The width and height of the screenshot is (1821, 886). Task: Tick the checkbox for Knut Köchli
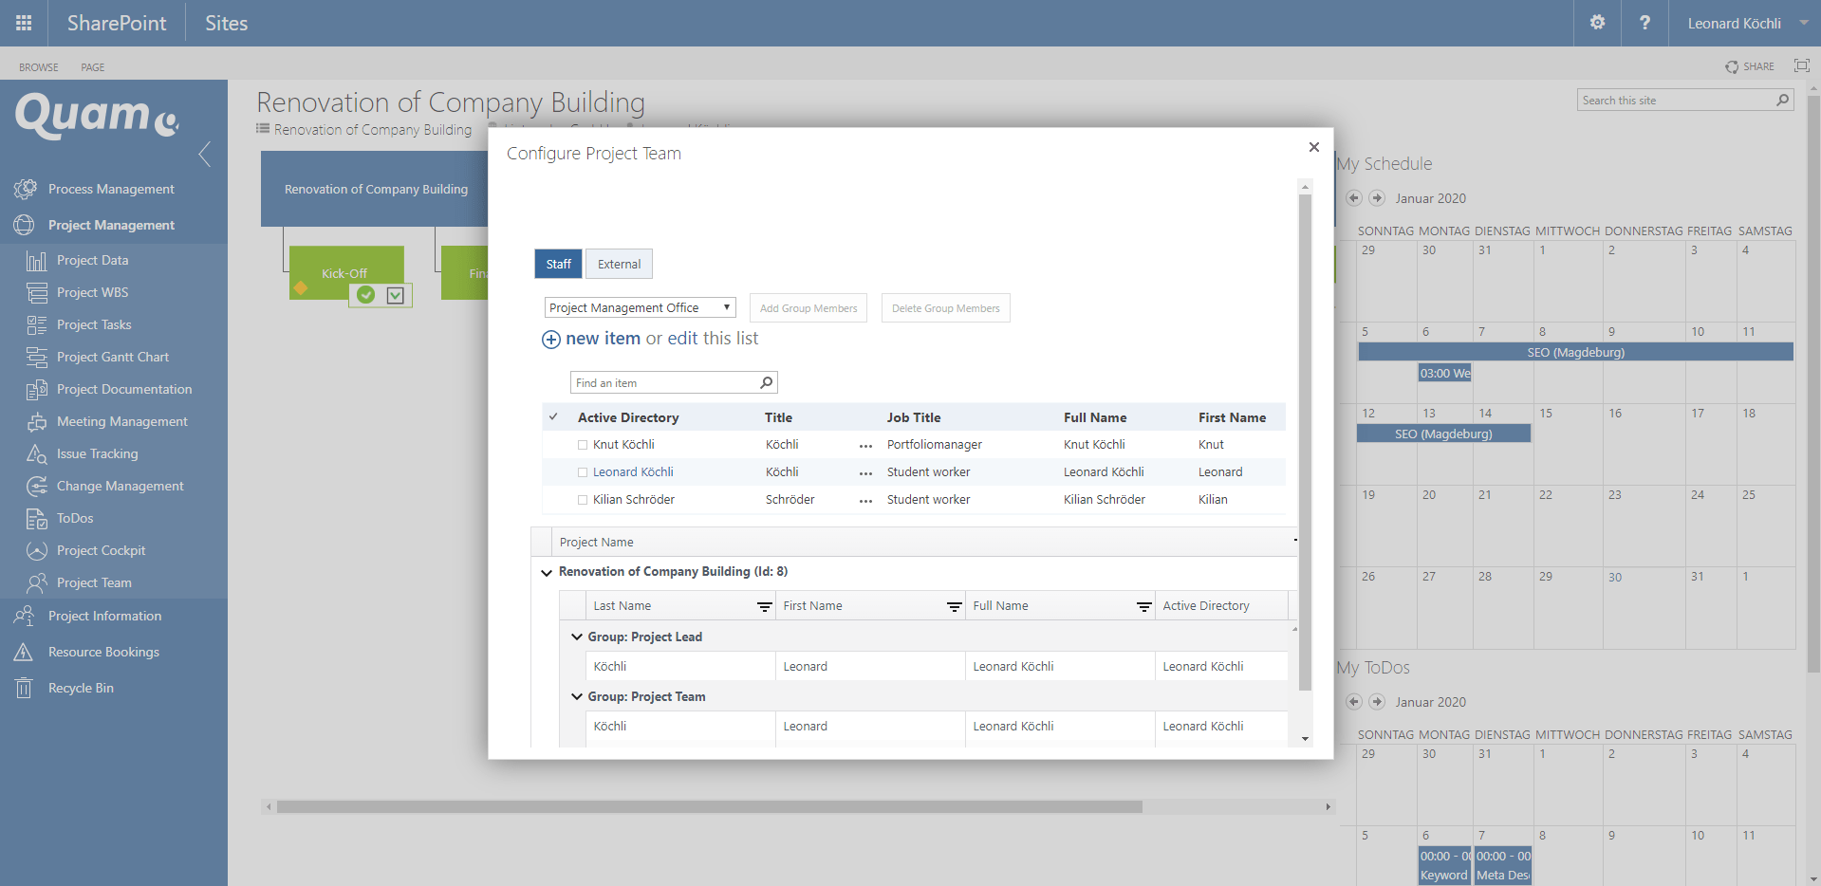pos(583,445)
